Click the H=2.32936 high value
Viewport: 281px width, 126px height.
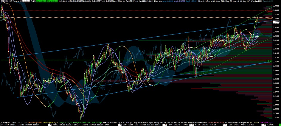78,1
